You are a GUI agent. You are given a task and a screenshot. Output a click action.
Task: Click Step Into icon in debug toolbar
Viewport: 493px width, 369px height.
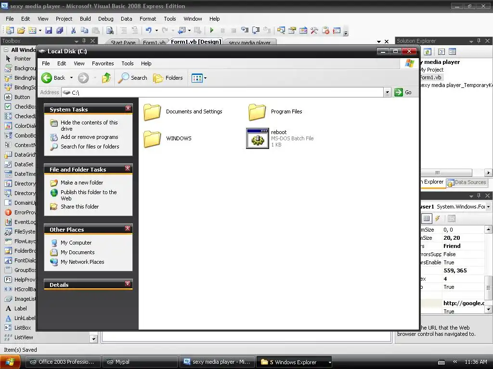click(245, 30)
